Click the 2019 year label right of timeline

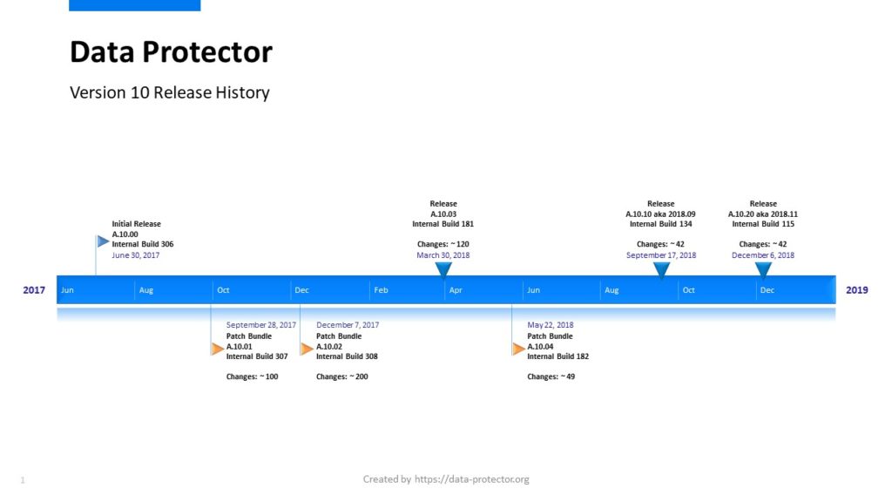point(856,290)
